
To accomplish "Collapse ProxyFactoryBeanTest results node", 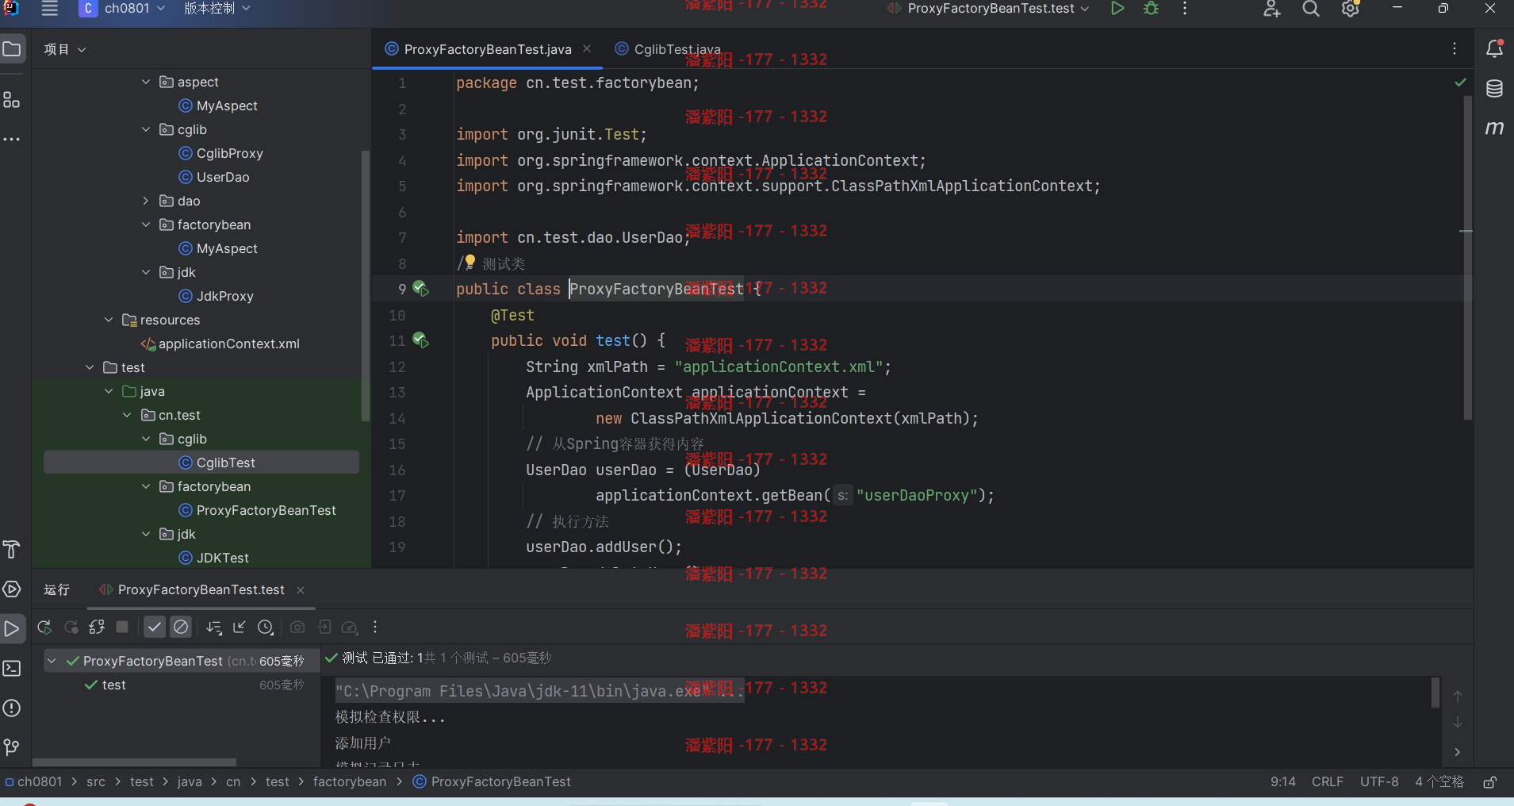I will [x=52, y=661].
